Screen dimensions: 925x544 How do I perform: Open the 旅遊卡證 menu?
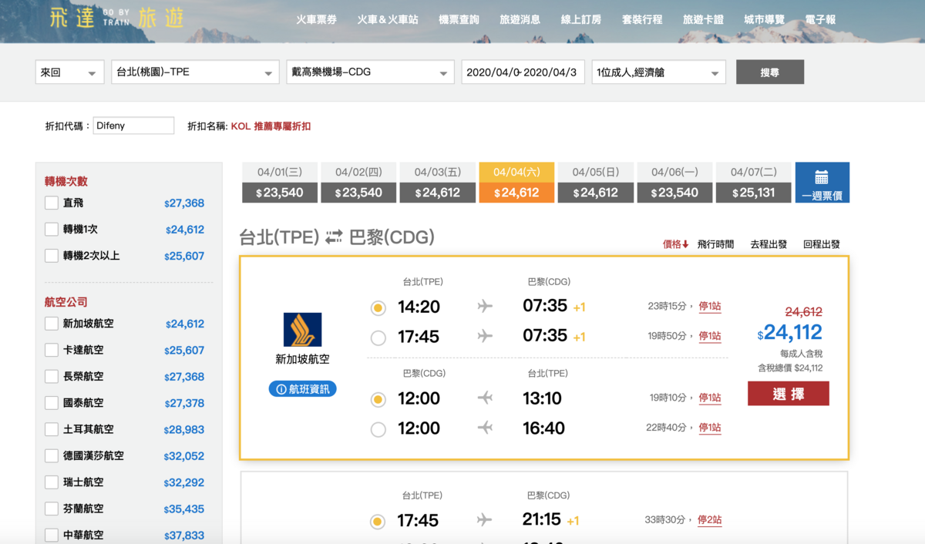tap(703, 20)
